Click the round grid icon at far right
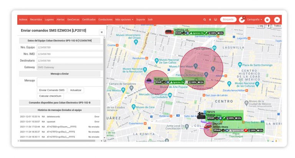This screenshot has height=158, width=295. 277,20
